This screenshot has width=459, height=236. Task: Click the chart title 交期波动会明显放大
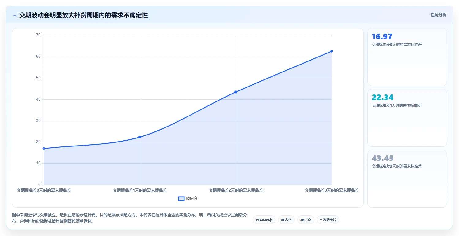click(83, 15)
